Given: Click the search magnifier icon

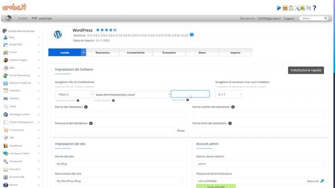Looking at the screenshot, I should [326, 18].
